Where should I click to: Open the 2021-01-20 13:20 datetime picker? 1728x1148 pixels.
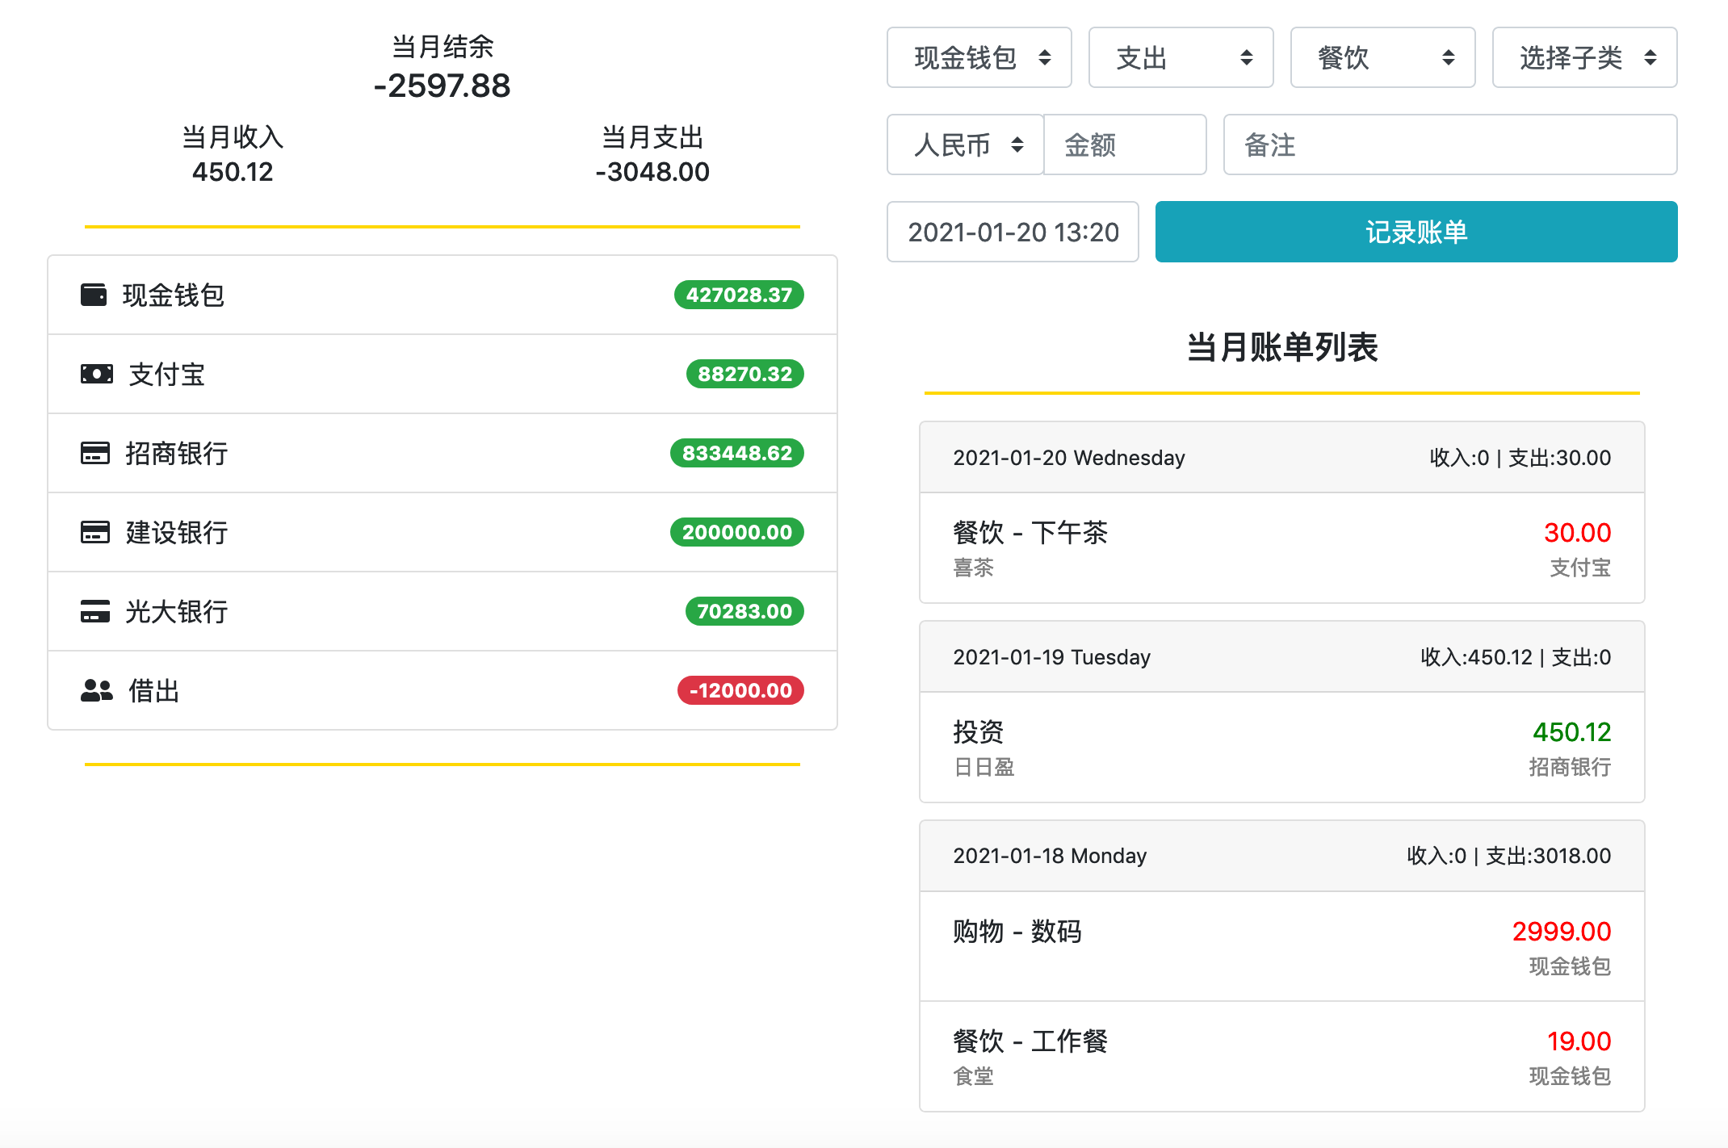point(1012,232)
